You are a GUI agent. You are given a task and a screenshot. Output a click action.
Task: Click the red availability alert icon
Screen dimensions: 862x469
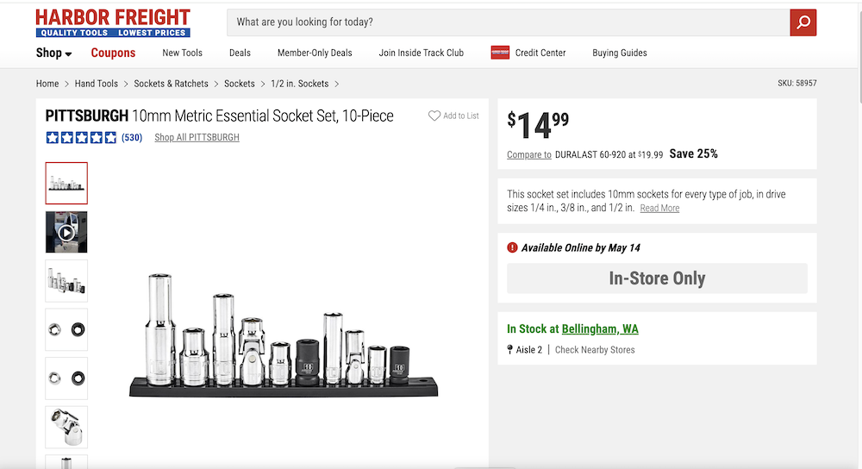pos(512,248)
